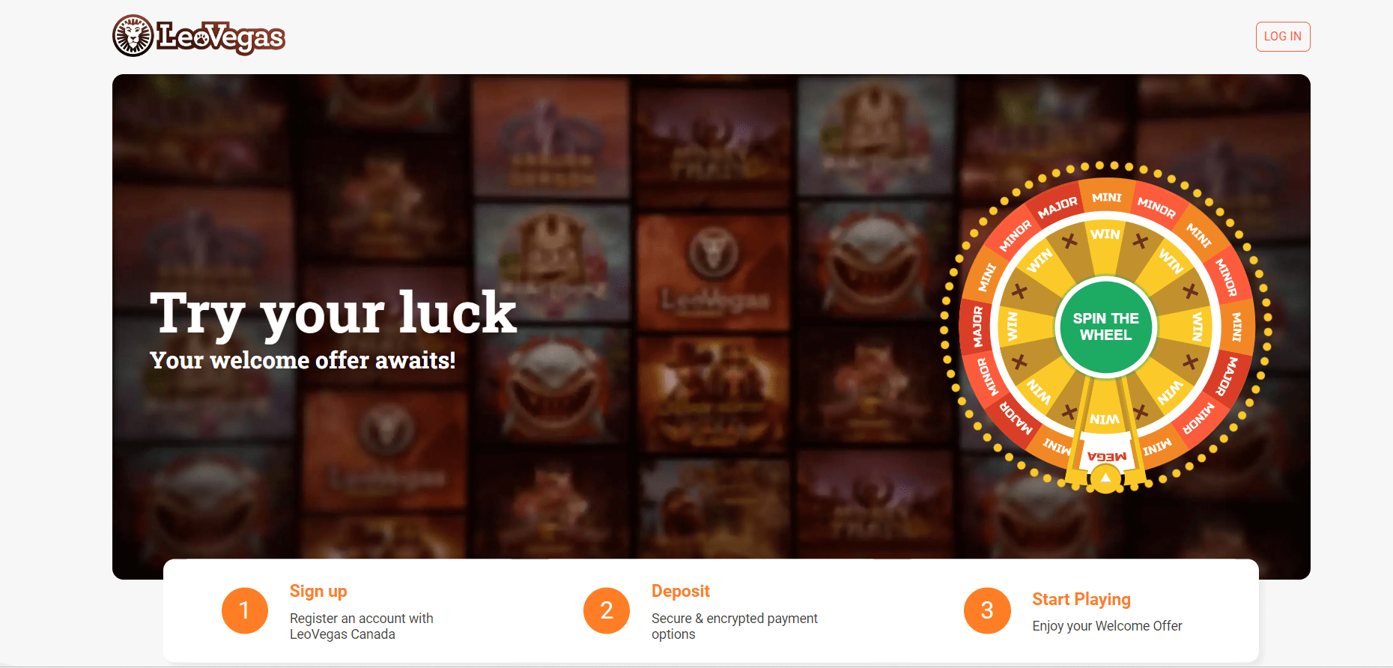This screenshot has width=1393, height=668.
Task: Click Register an account with LeoVegas Canada
Action: [x=361, y=626]
